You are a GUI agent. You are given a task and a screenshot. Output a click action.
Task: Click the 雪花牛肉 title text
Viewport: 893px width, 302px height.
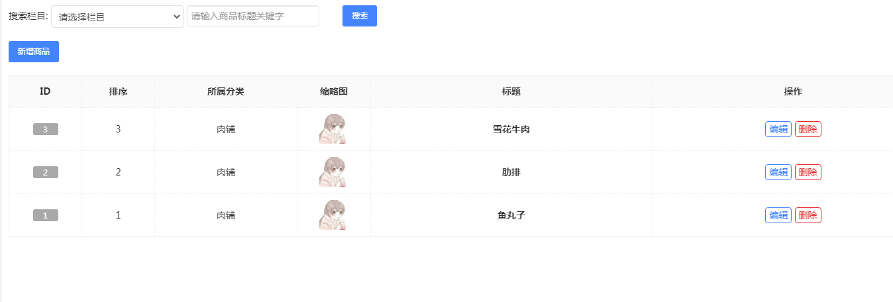pyautogui.click(x=511, y=130)
